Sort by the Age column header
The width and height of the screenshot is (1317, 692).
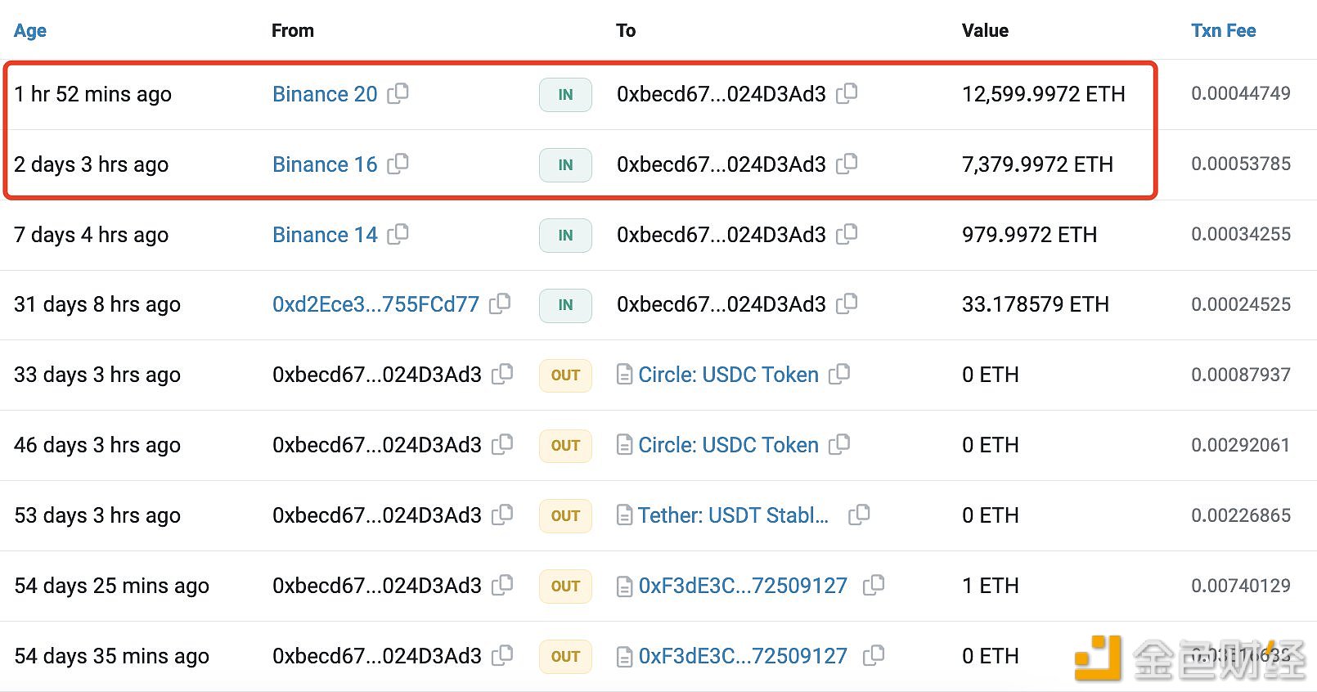click(30, 30)
